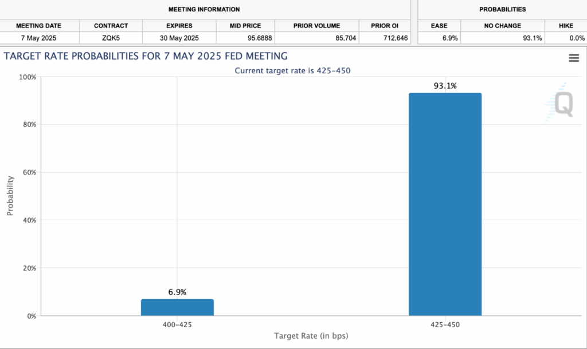Click the EXPIRES column header
The height and width of the screenshot is (349, 587).
click(178, 26)
